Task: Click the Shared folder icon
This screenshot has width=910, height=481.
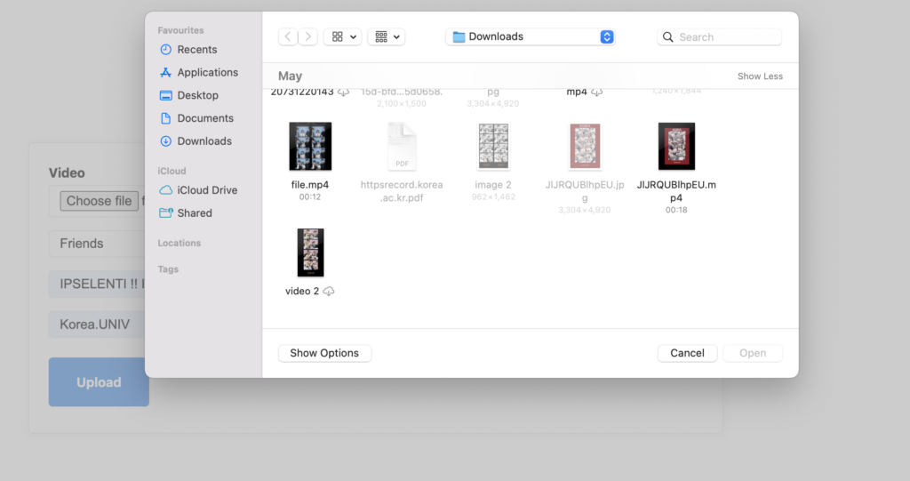Action: 166,212
